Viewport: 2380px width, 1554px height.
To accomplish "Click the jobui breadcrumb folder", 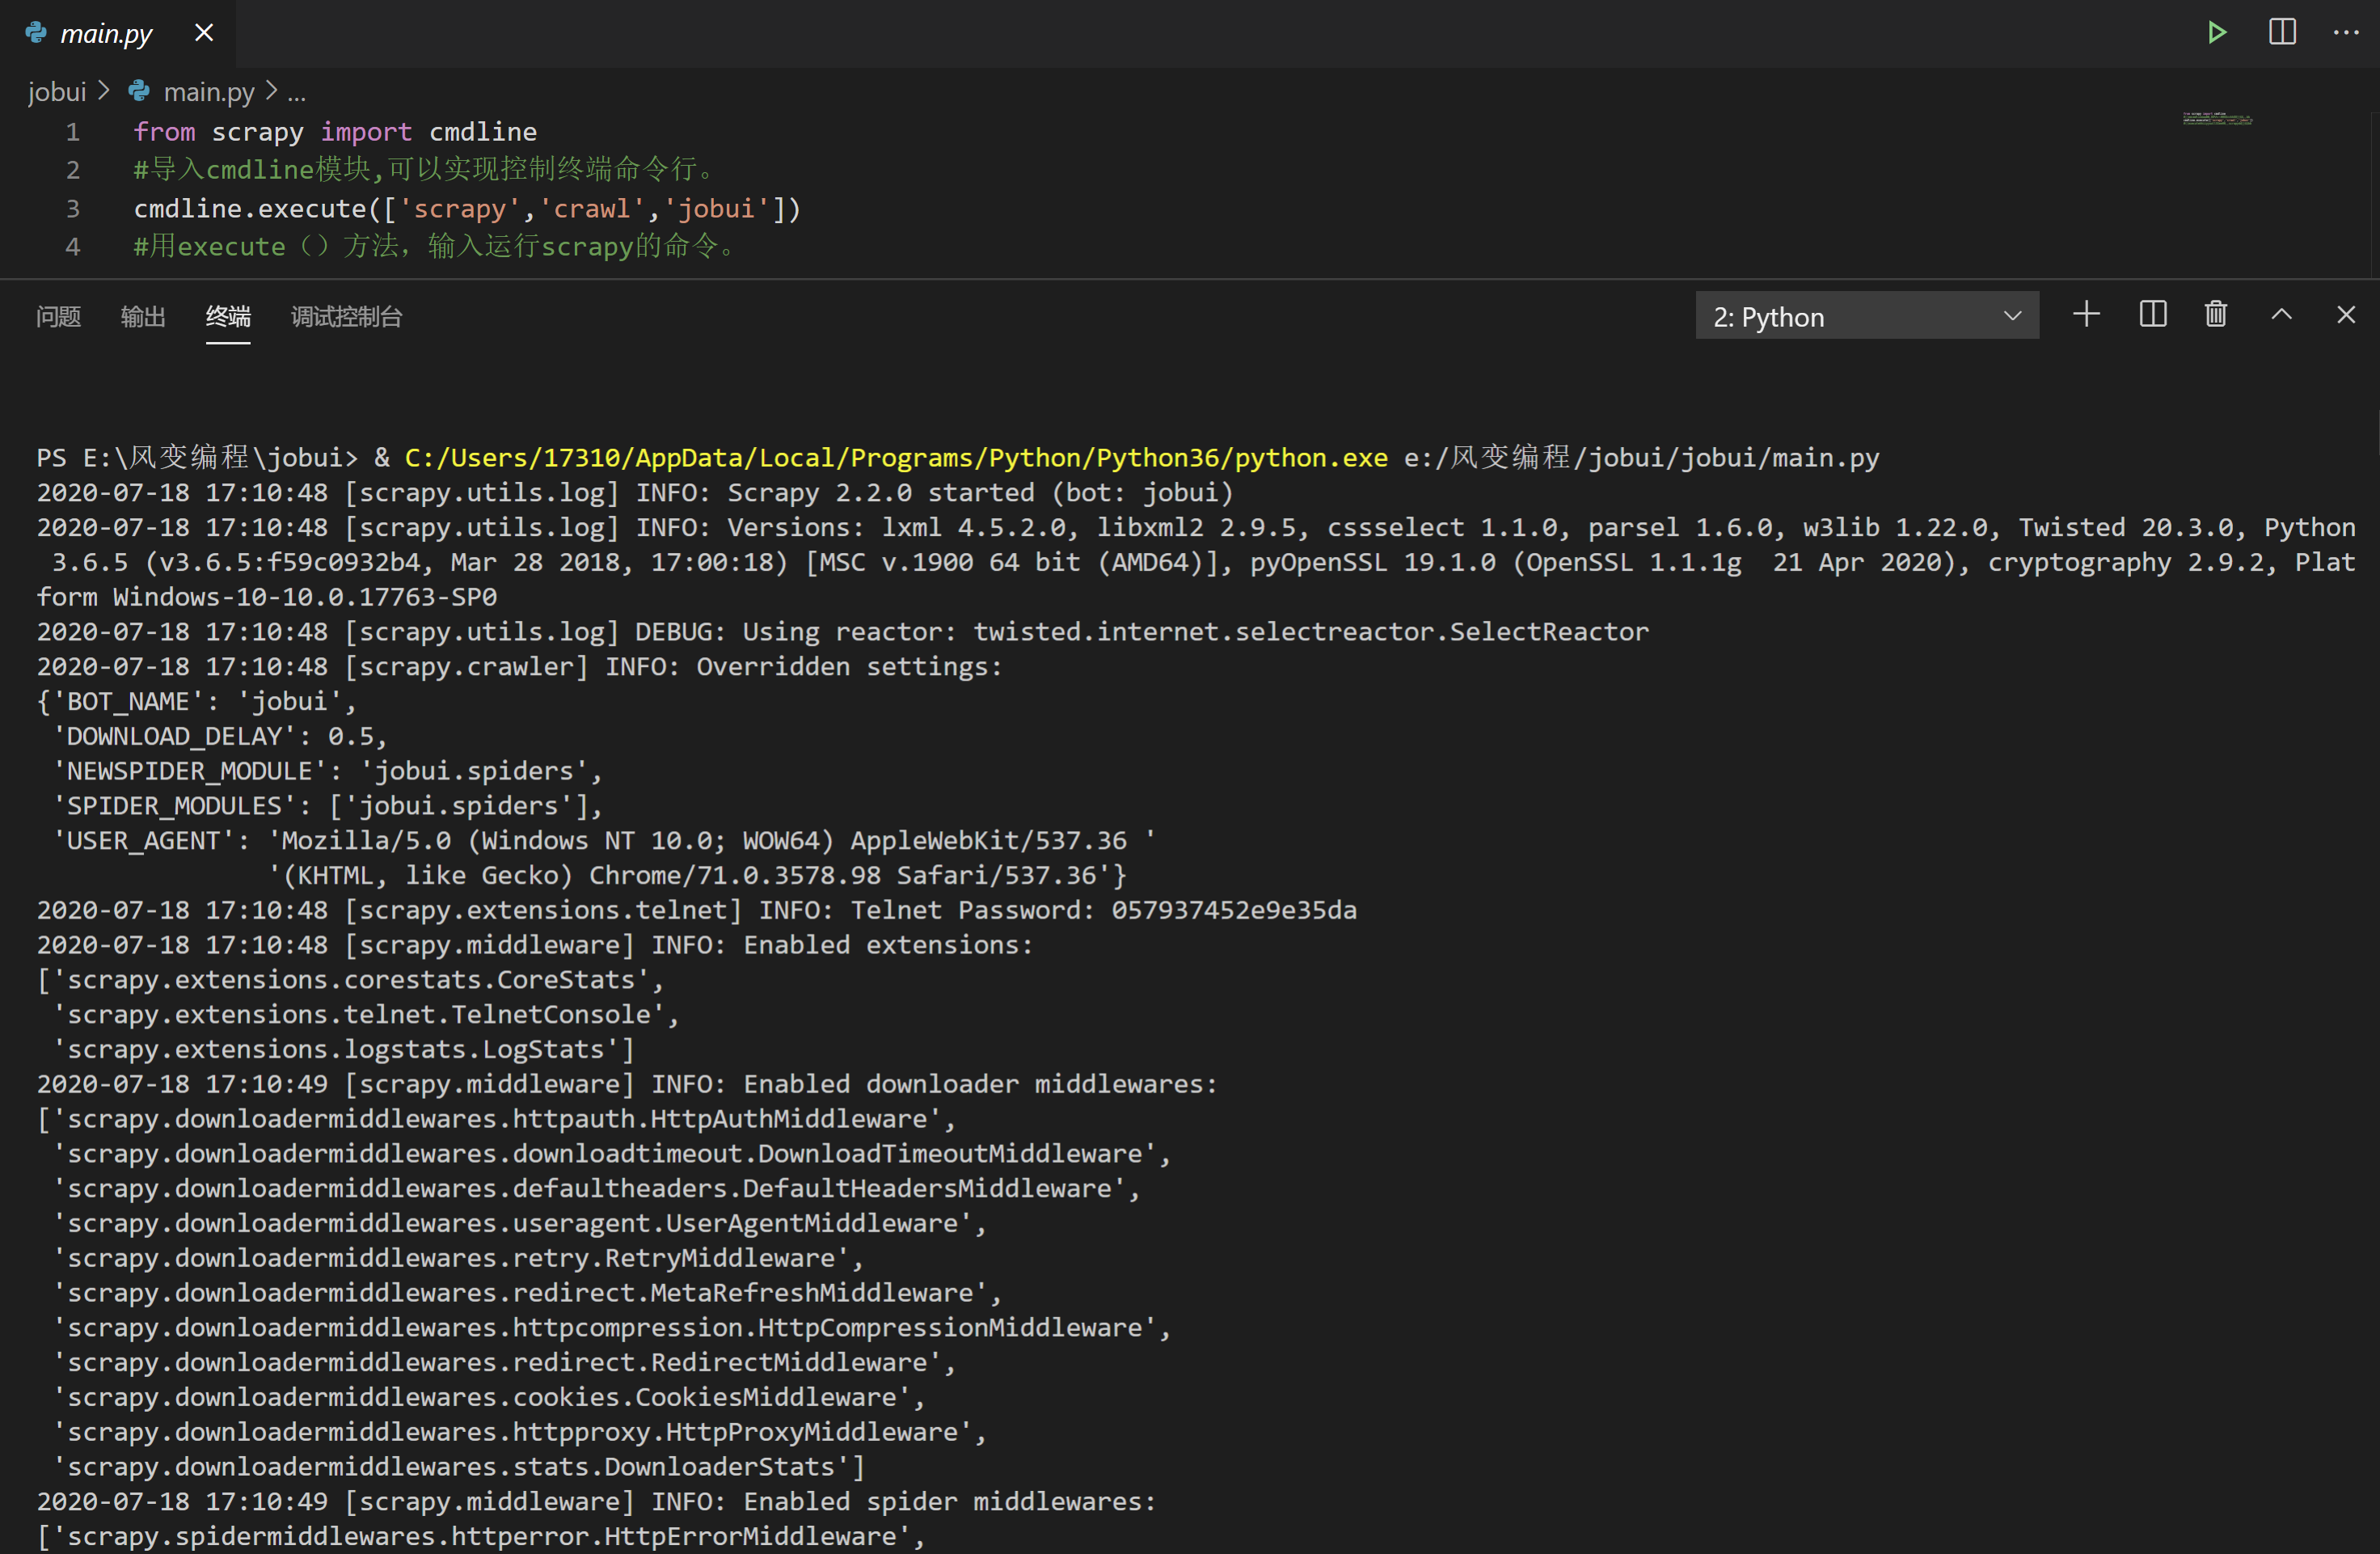I will click(x=57, y=92).
